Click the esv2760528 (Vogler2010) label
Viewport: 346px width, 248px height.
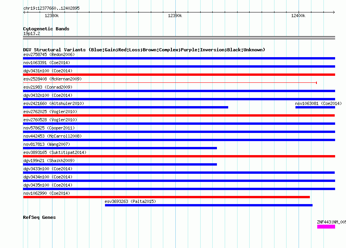coord(50,120)
